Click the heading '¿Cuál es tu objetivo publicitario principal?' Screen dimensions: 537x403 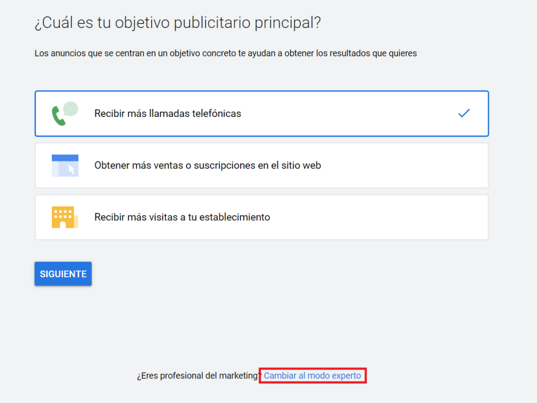(178, 23)
